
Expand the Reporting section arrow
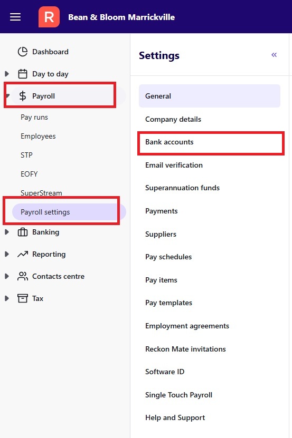[7, 254]
